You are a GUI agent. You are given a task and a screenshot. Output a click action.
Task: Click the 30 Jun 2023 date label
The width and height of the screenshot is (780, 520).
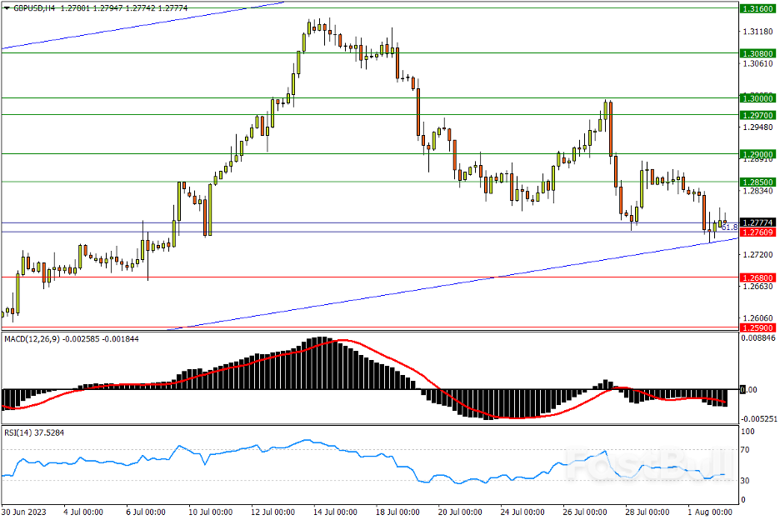(x=23, y=512)
